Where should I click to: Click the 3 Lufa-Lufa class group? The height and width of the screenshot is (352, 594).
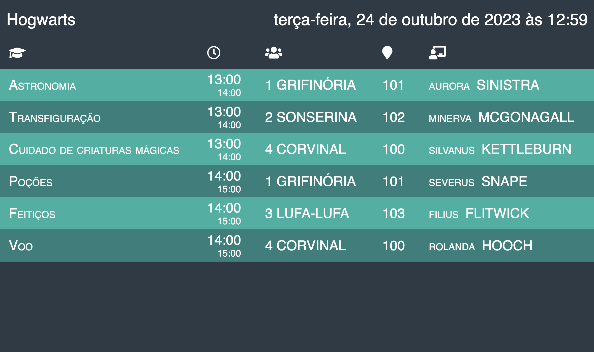307,214
